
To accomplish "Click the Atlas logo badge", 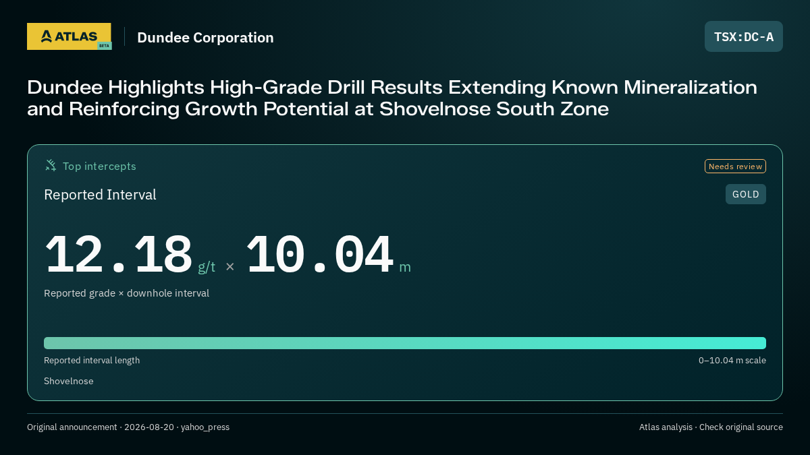I will pos(69,36).
